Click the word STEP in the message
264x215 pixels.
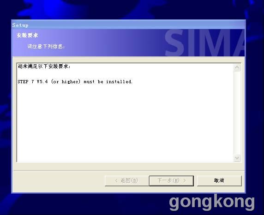[x=23, y=82]
